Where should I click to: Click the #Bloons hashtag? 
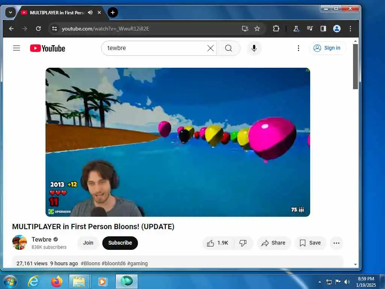click(90, 263)
